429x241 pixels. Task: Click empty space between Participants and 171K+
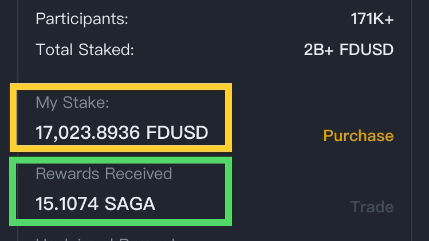241,19
